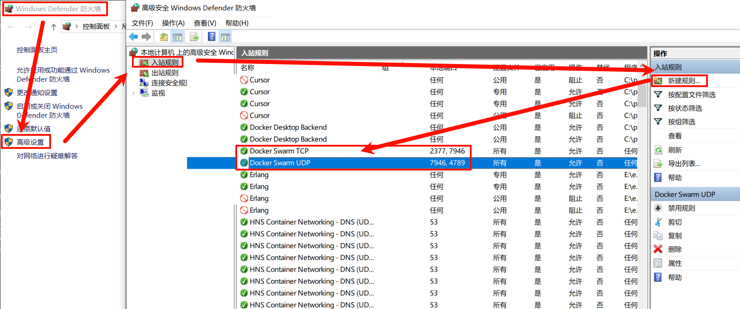Image resolution: width=740 pixels, height=309 pixels.
Task: Click the grey Forward arrow in the firewall toolbar
Action: click(146, 37)
